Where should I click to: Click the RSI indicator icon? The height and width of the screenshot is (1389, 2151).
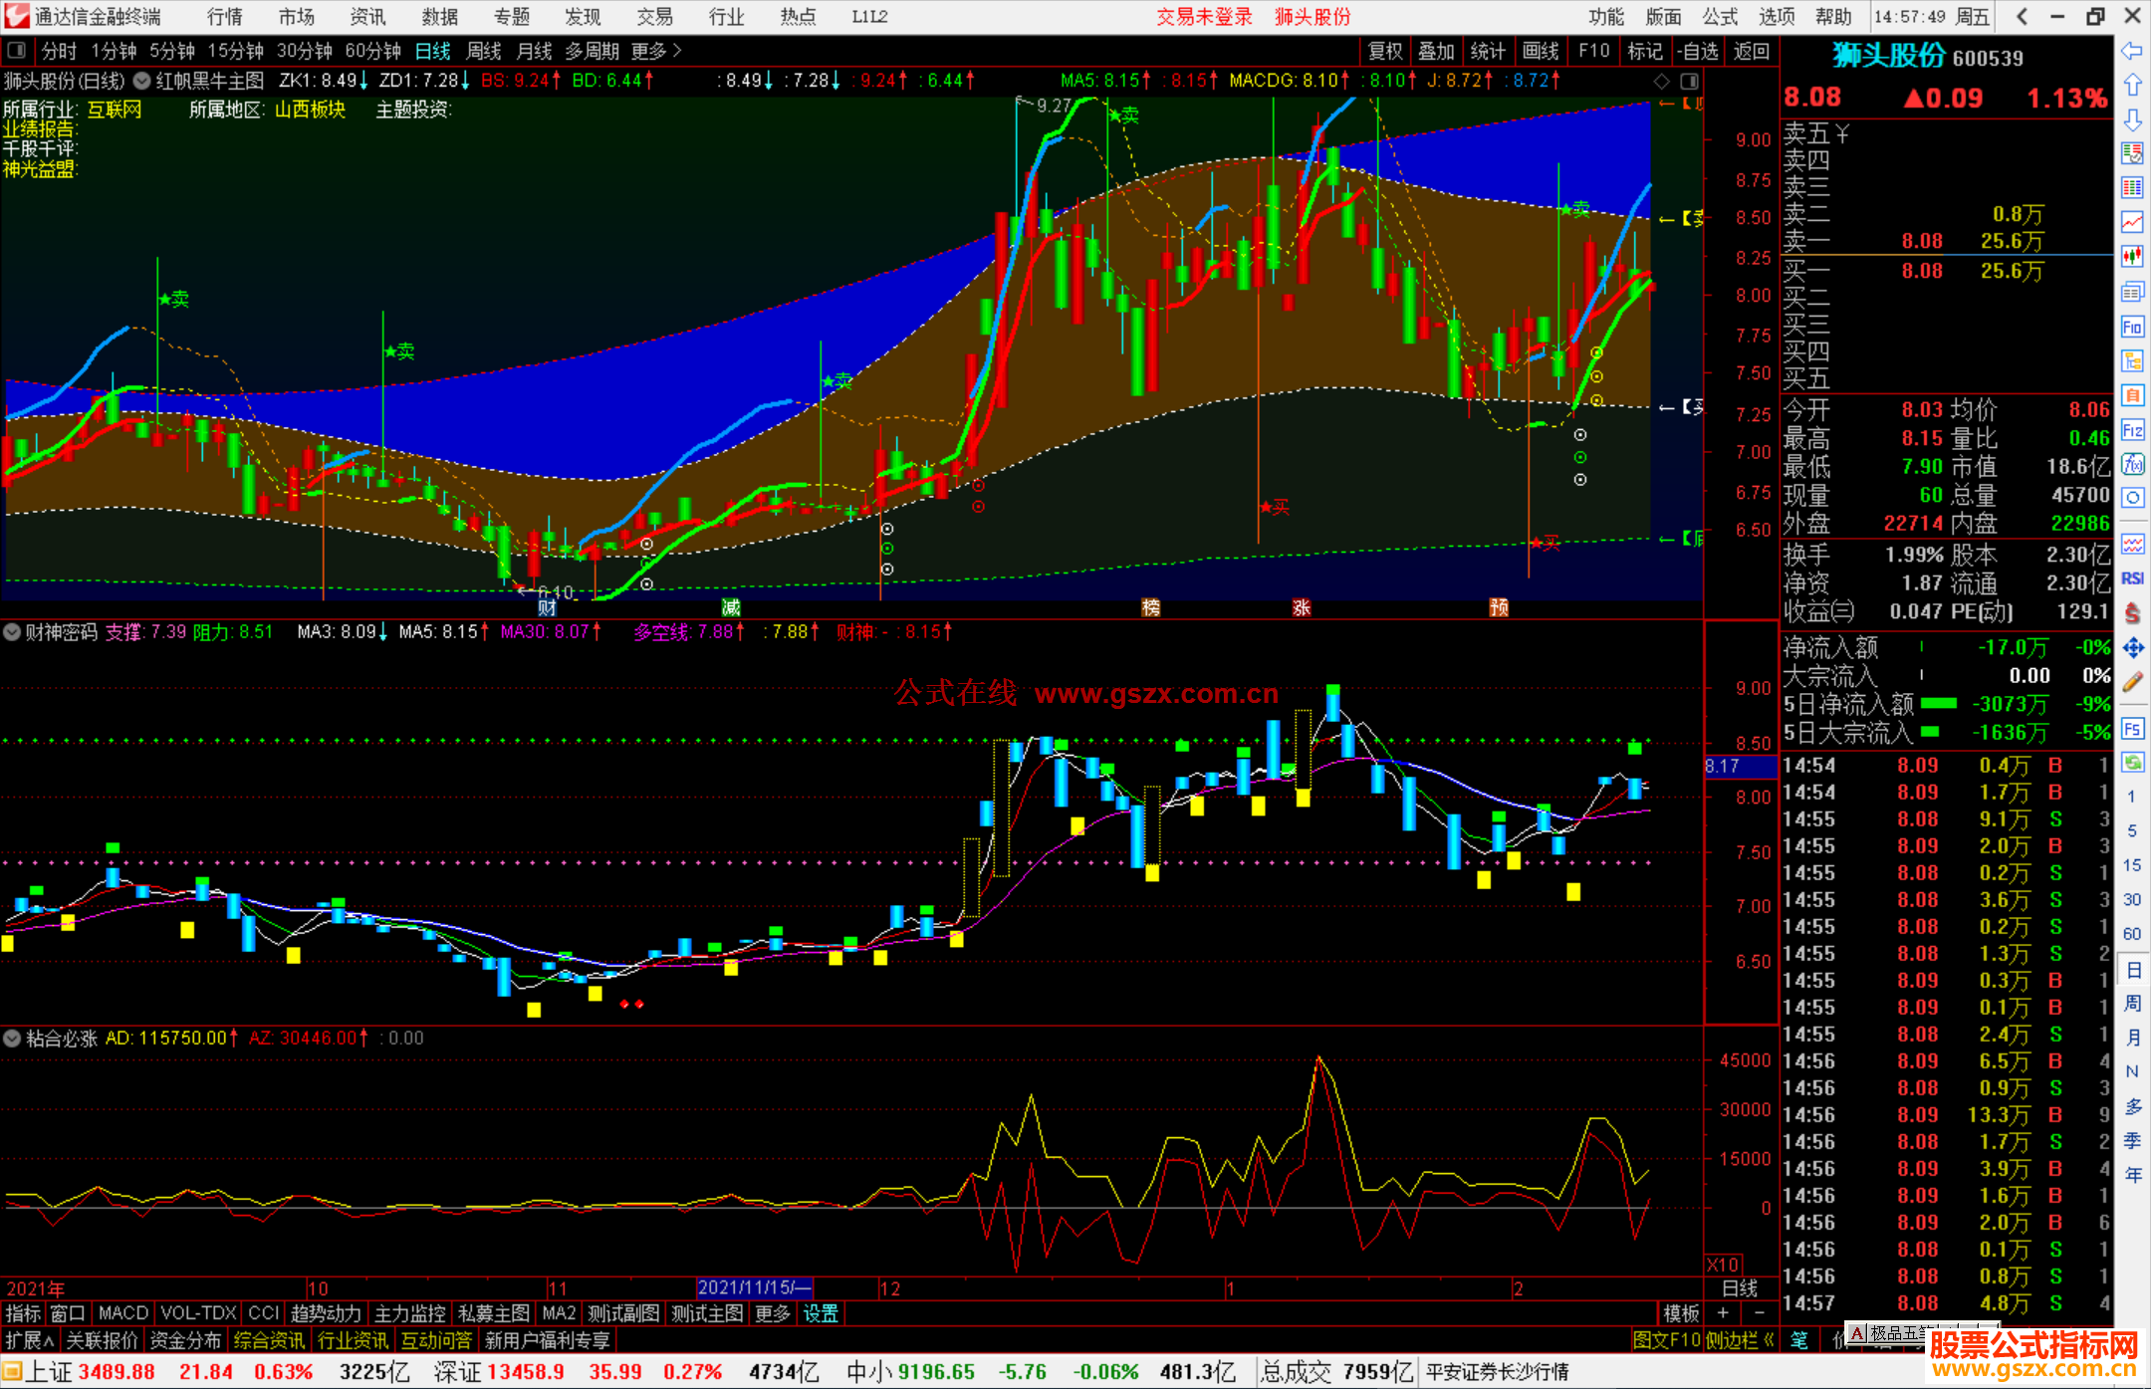(2132, 579)
